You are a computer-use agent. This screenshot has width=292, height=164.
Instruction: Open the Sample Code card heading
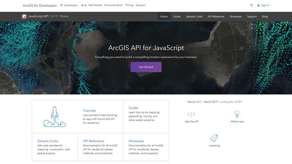tap(48, 141)
